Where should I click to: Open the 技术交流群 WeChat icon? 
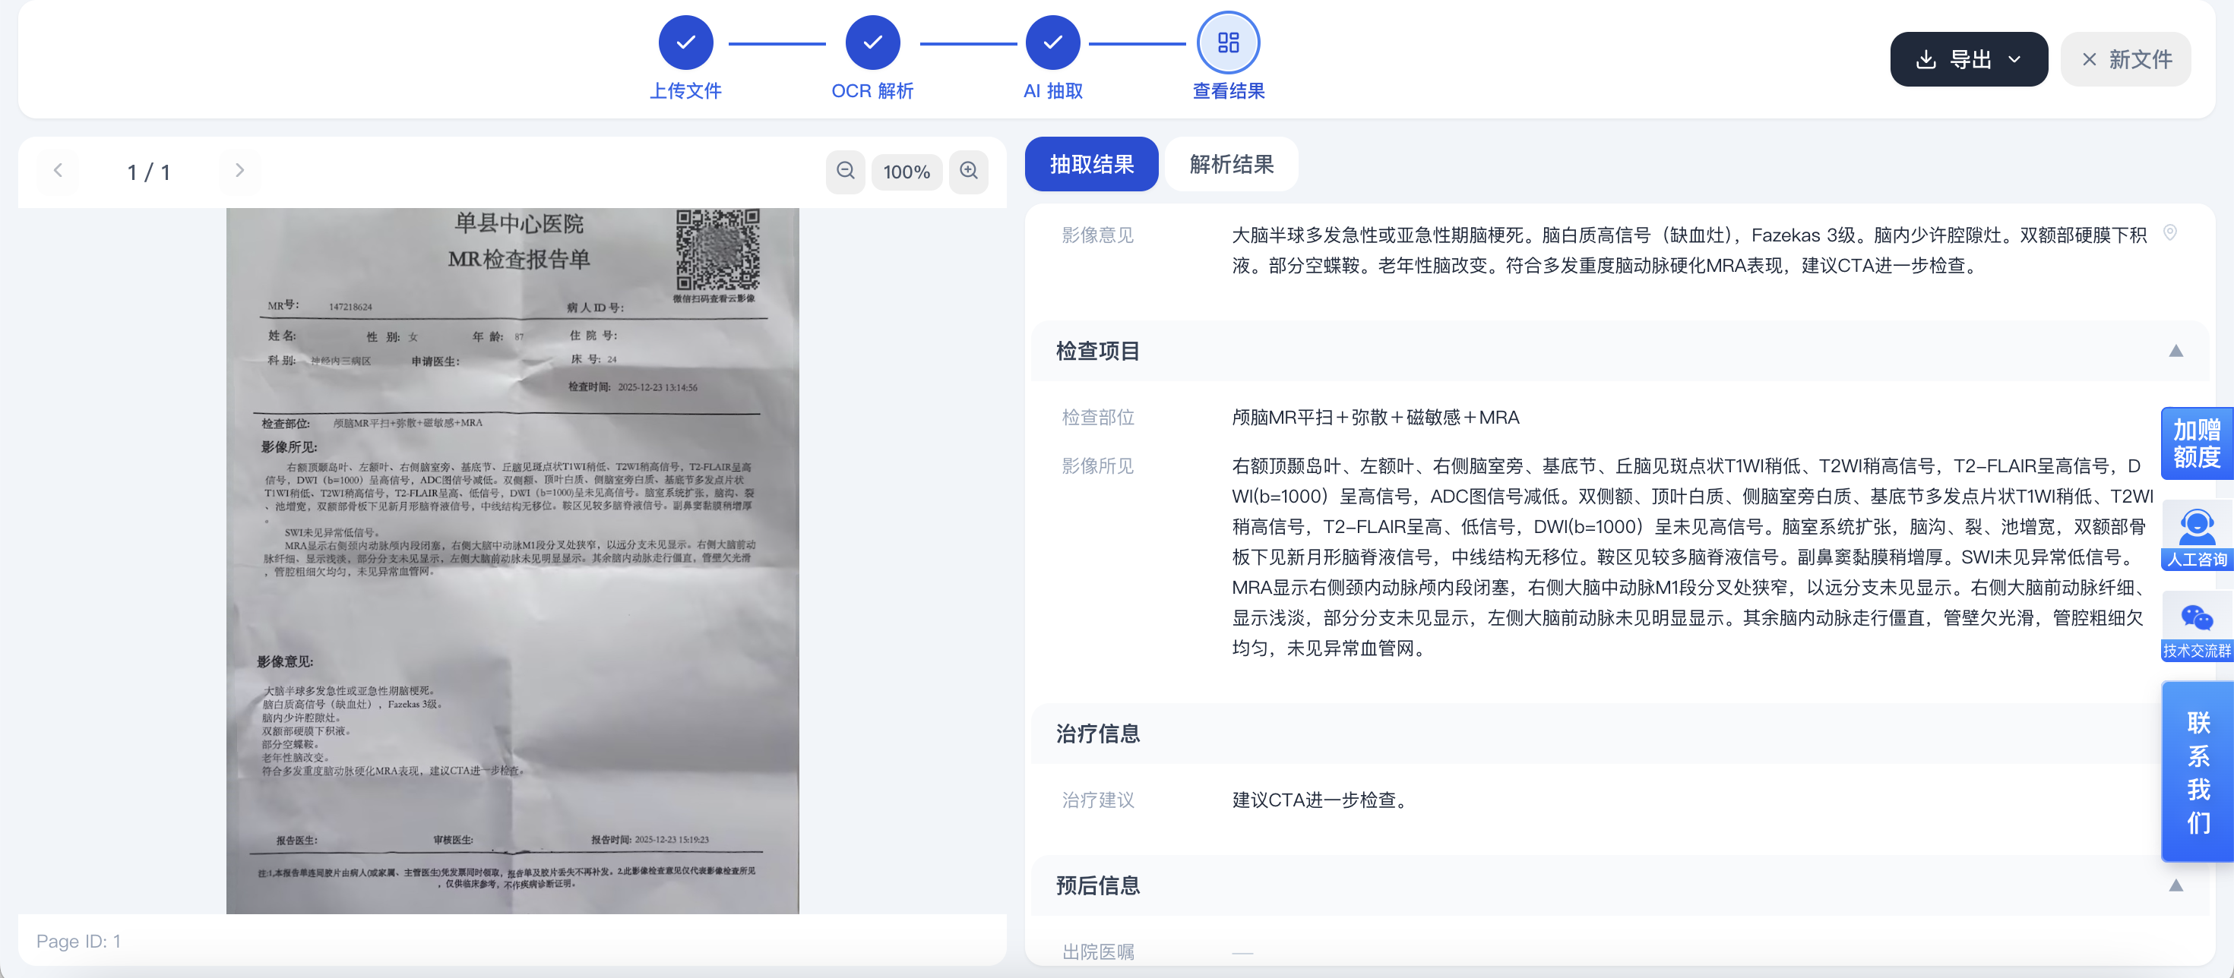(2197, 626)
